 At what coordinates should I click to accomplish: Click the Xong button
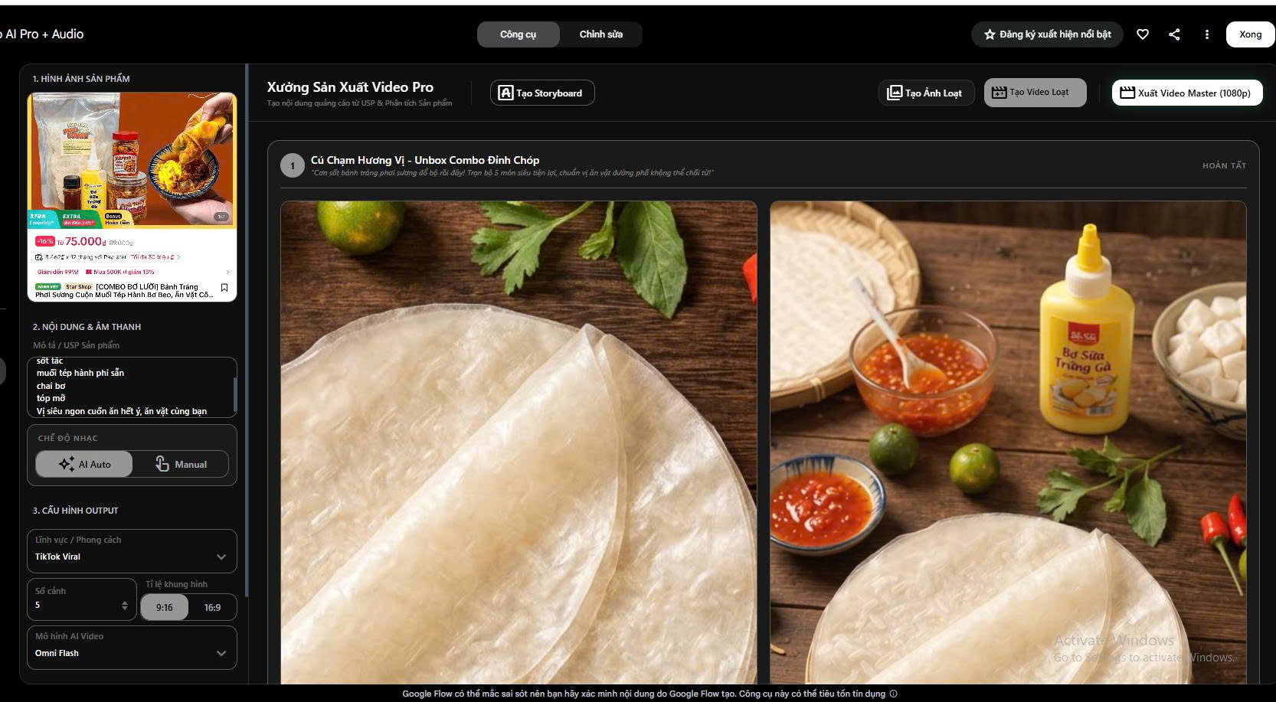1250,34
